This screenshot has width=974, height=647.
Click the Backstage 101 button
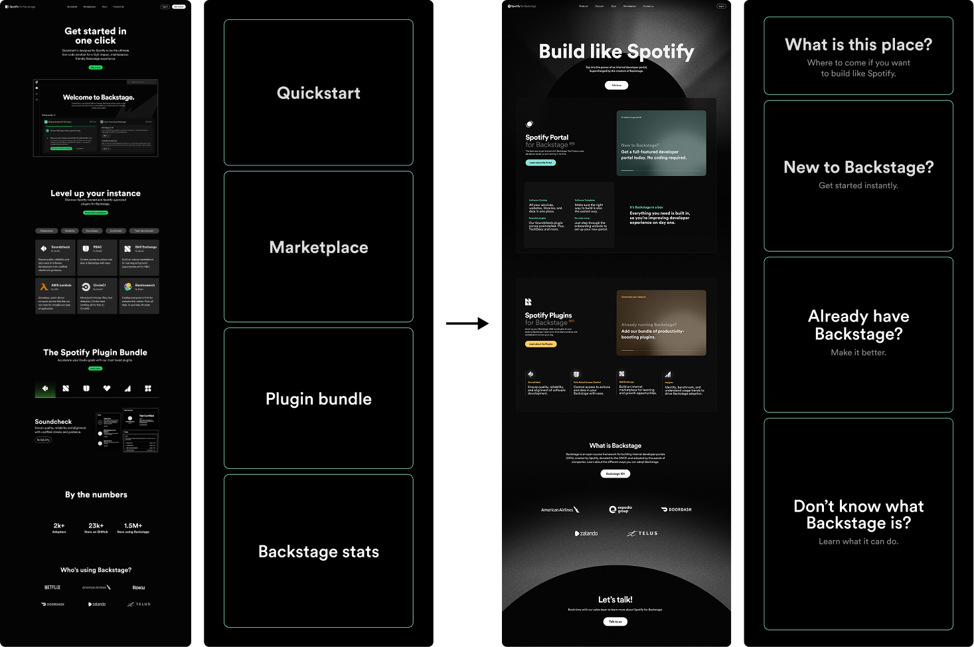[615, 474]
